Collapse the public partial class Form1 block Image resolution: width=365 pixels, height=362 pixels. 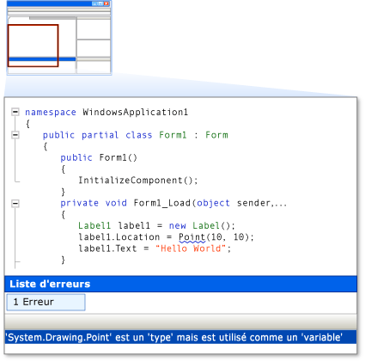[15, 135]
